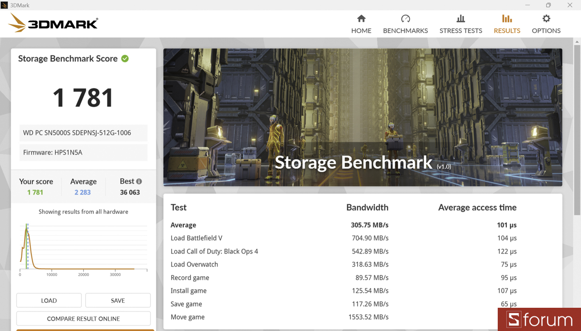Image resolution: width=581 pixels, height=331 pixels.
Task: Select the HOME menu item
Action: tap(361, 30)
